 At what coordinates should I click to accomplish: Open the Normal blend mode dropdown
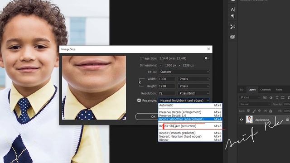255,104
